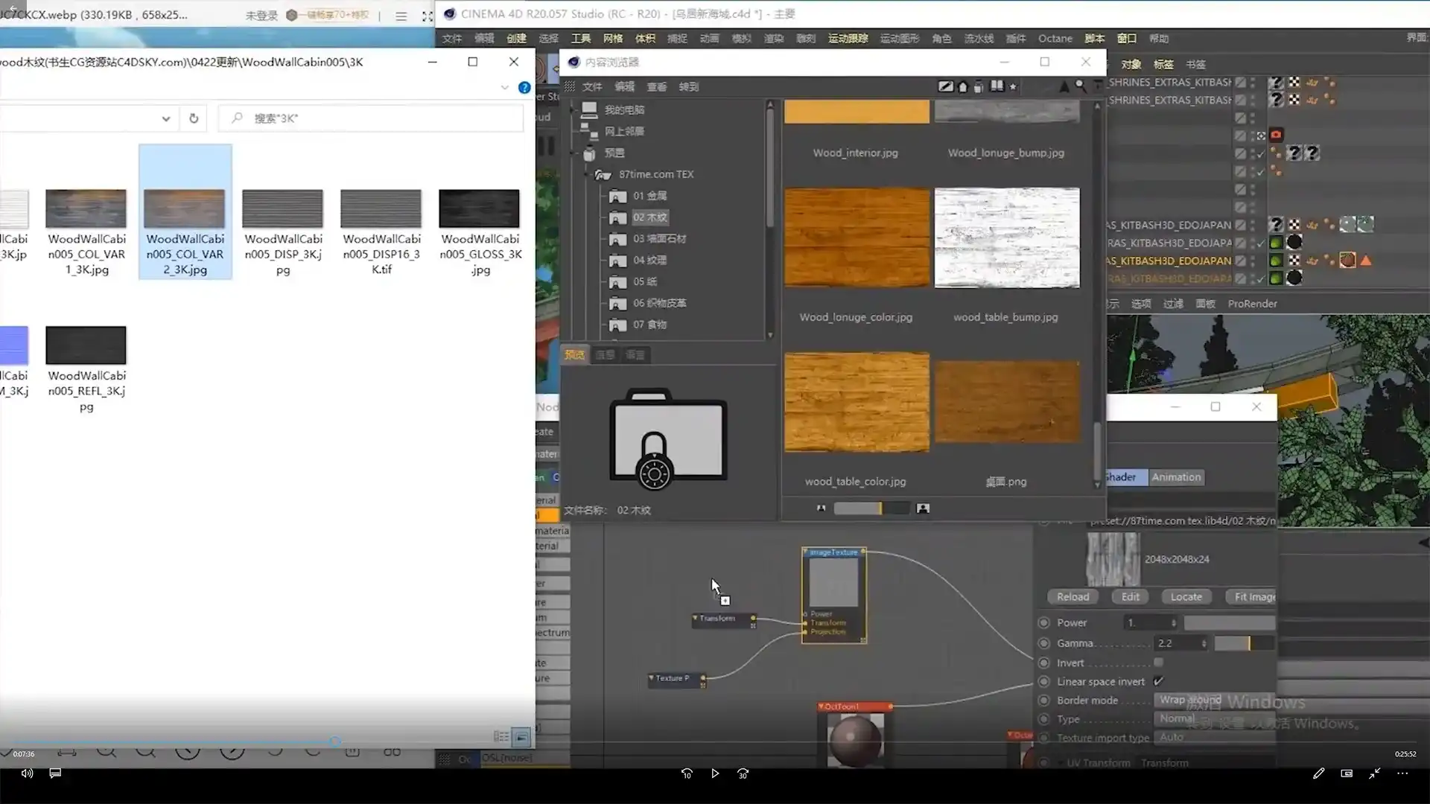The image size is (1430, 804).
Task: Enable the Invert checkbox
Action: click(1158, 663)
